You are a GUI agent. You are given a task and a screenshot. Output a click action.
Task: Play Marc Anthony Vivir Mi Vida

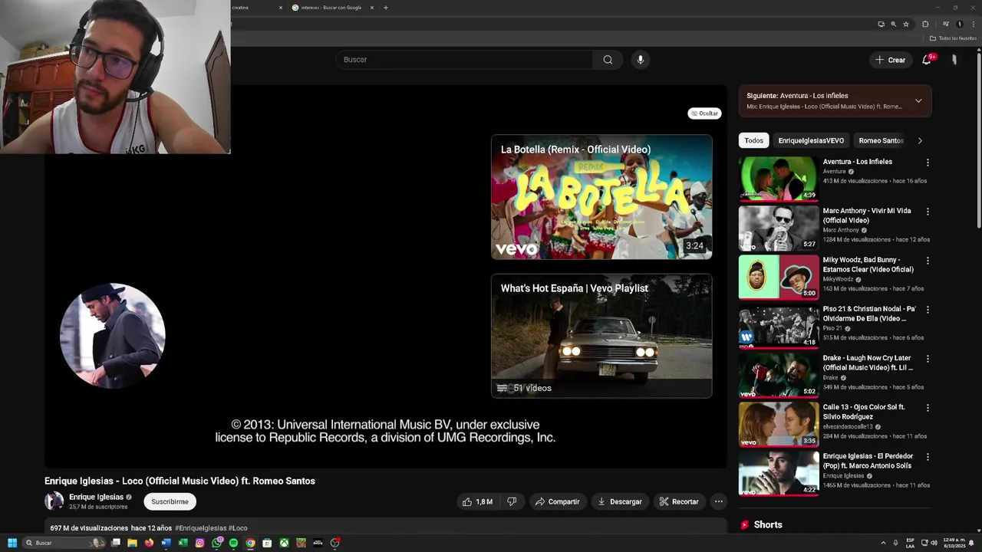click(778, 228)
